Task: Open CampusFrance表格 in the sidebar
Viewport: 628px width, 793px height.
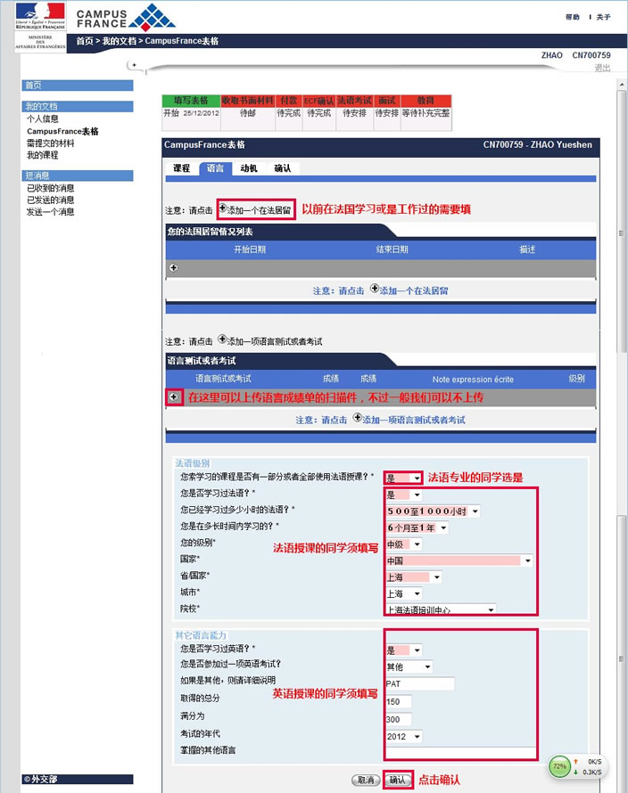Action: click(62, 132)
